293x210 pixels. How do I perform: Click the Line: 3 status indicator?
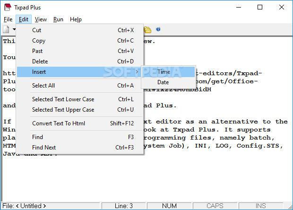123,206
